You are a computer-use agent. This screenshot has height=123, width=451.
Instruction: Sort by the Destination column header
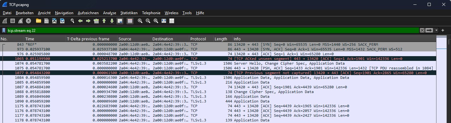[170, 39]
